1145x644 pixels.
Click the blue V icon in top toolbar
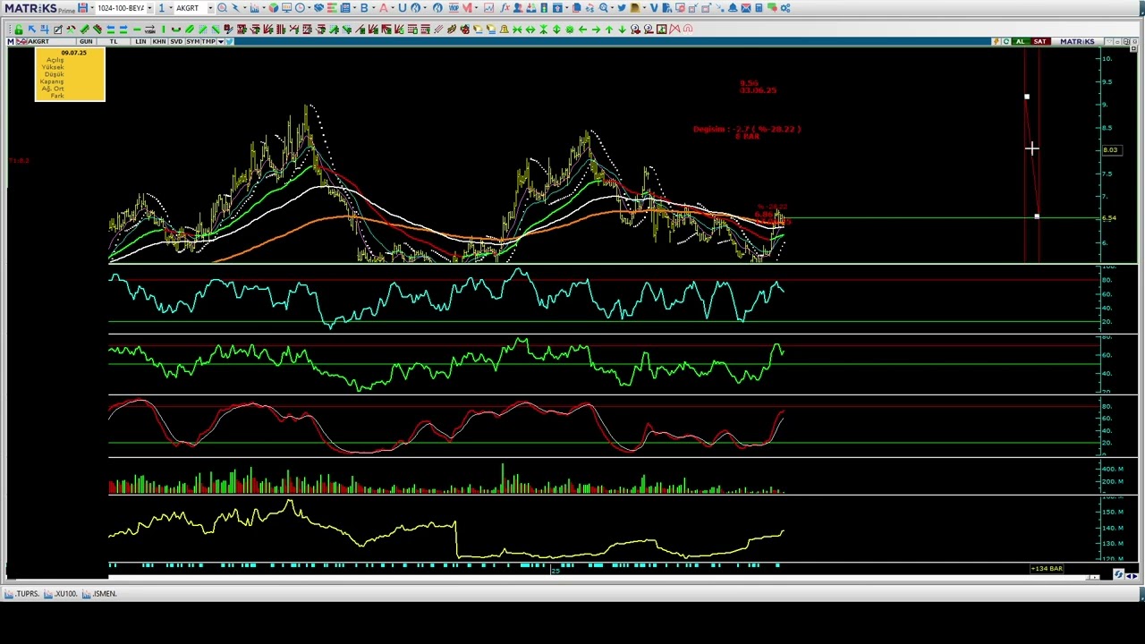pos(654,8)
